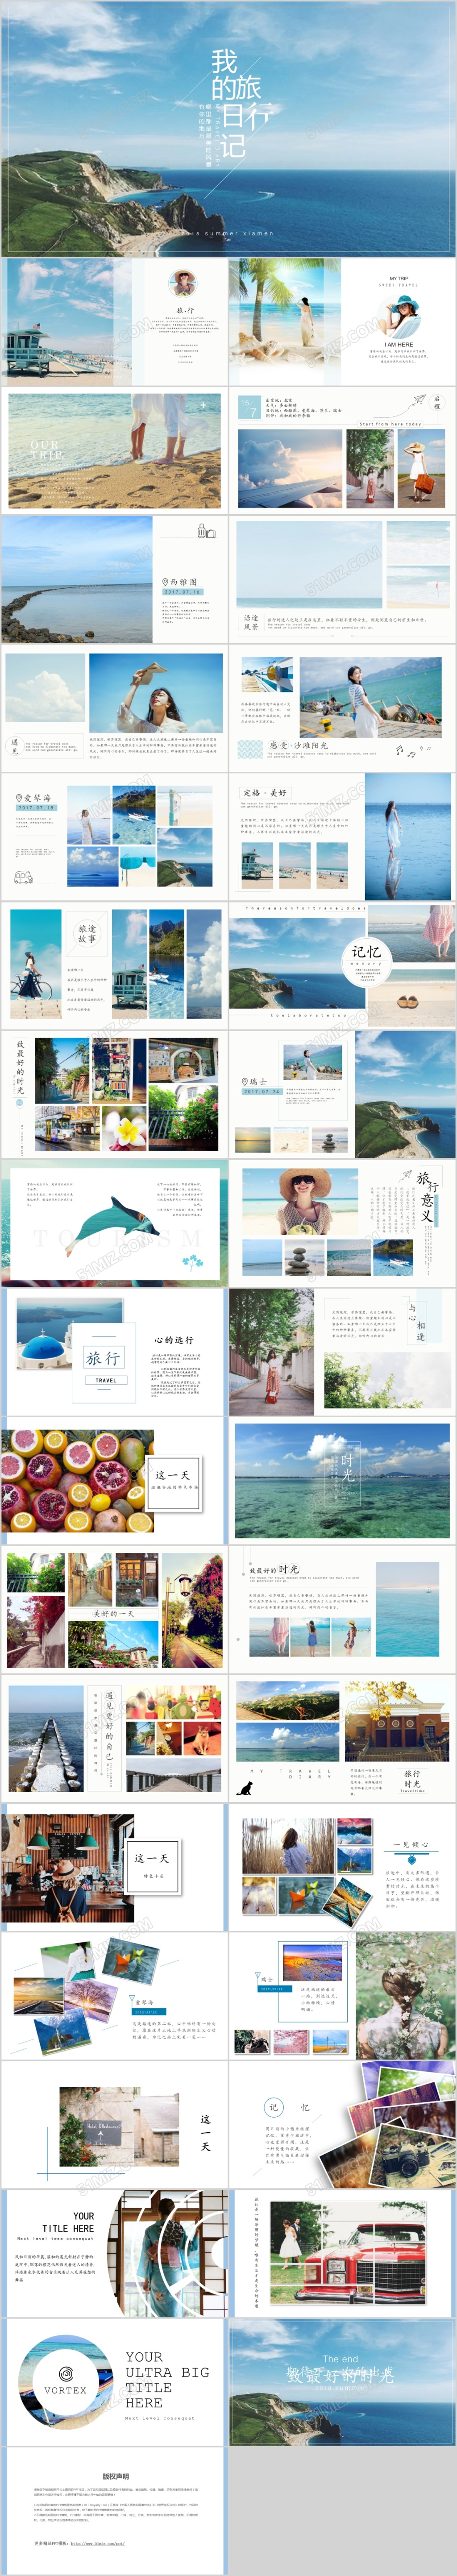The height and width of the screenshot is (2576, 457).
Task: Click the smiling woman in straw hat photo
Action: click(299, 1201)
